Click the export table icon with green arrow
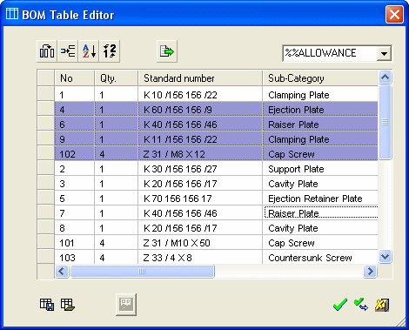Viewport: 409px width, 330px height. pyautogui.click(x=167, y=51)
